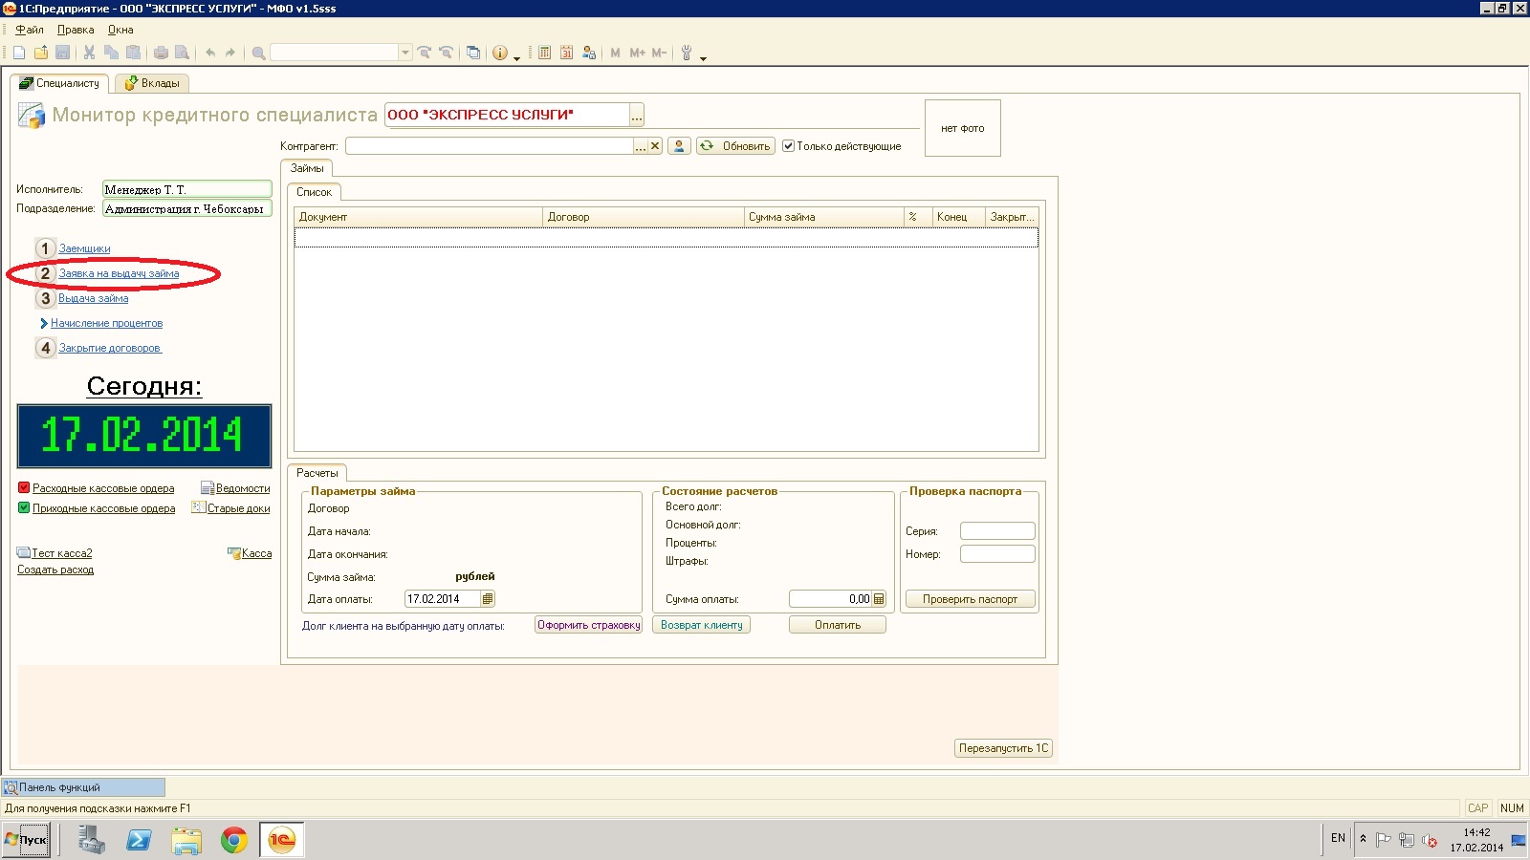Click the Find previous toolbar icon
The height and width of the screenshot is (860, 1530).
[x=446, y=53]
